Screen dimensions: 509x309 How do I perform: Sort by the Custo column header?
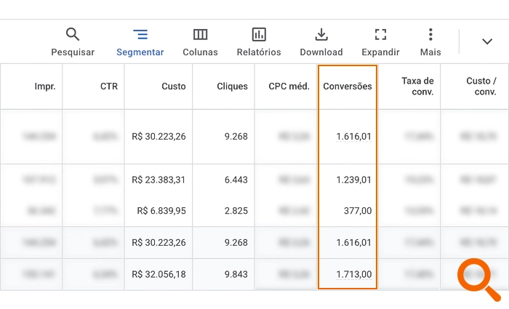(174, 87)
